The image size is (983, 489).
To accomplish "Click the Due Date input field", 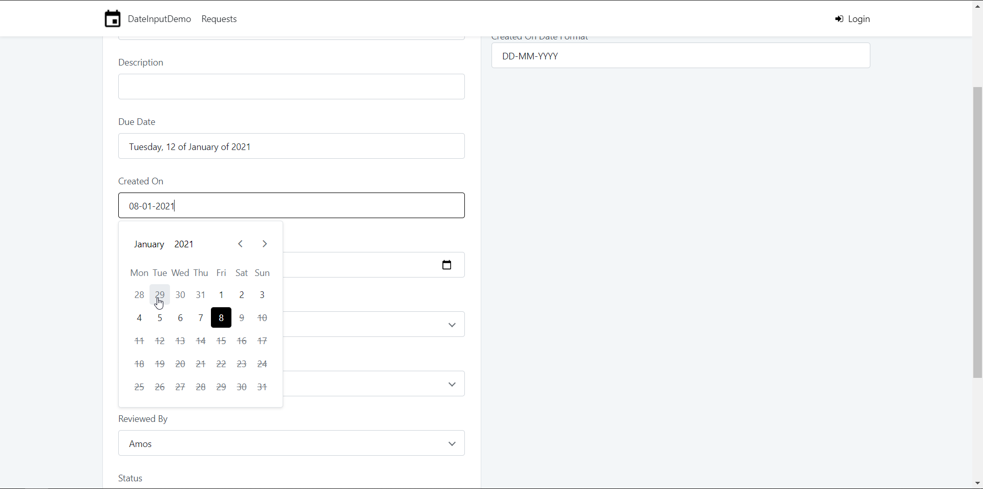I will [291, 146].
